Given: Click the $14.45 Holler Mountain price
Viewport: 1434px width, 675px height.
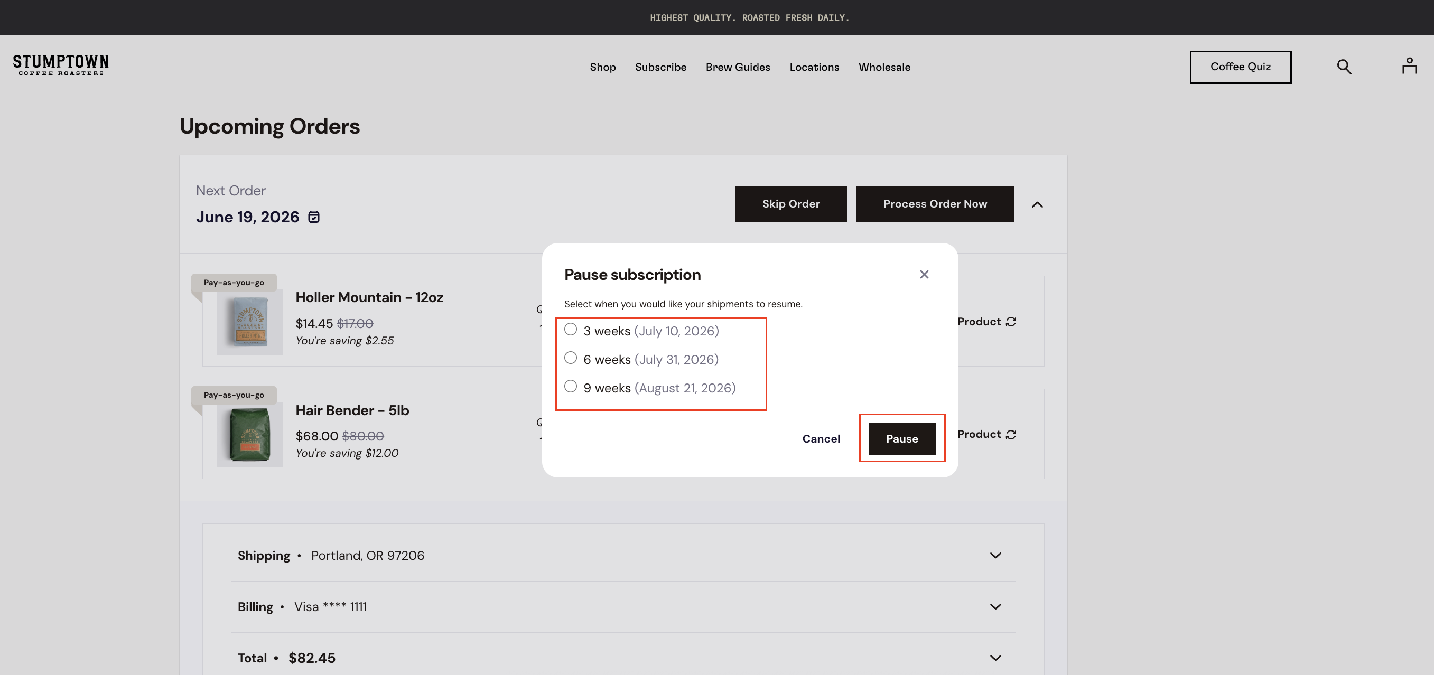Looking at the screenshot, I should pos(314,323).
